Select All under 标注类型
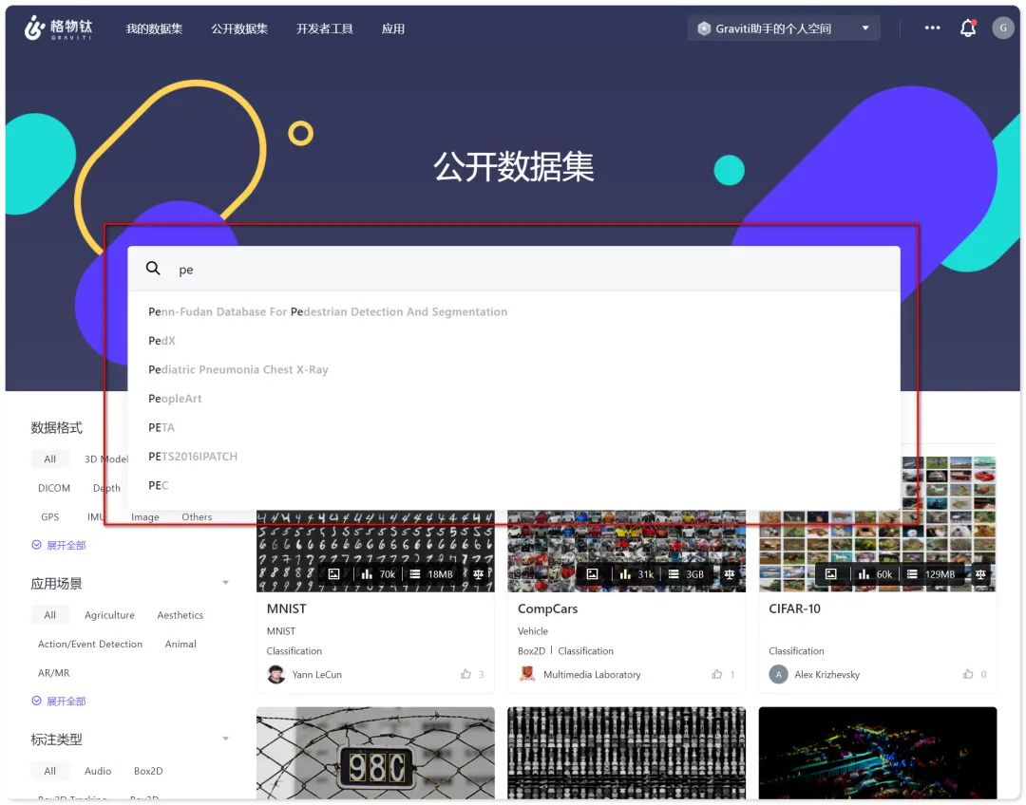Viewport: 1026px width, 805px height. tap(49, 771)
